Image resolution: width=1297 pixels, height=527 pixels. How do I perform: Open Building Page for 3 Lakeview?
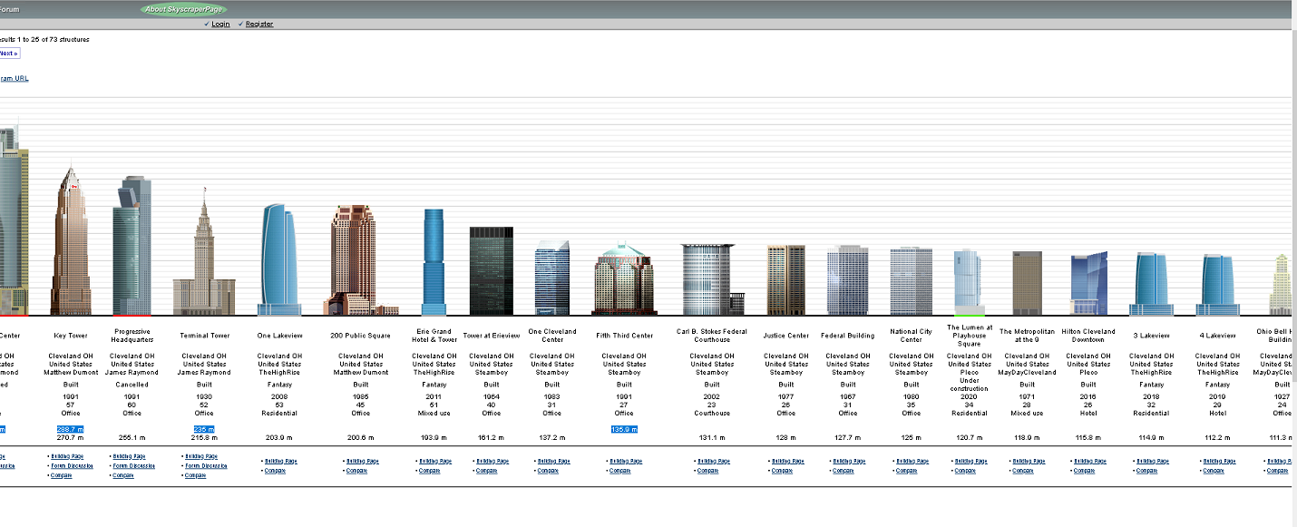(1153, 461)
